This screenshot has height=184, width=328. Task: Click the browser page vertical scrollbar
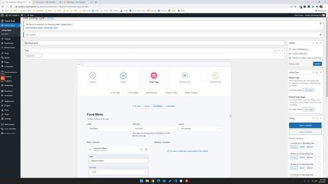point(327,57)
